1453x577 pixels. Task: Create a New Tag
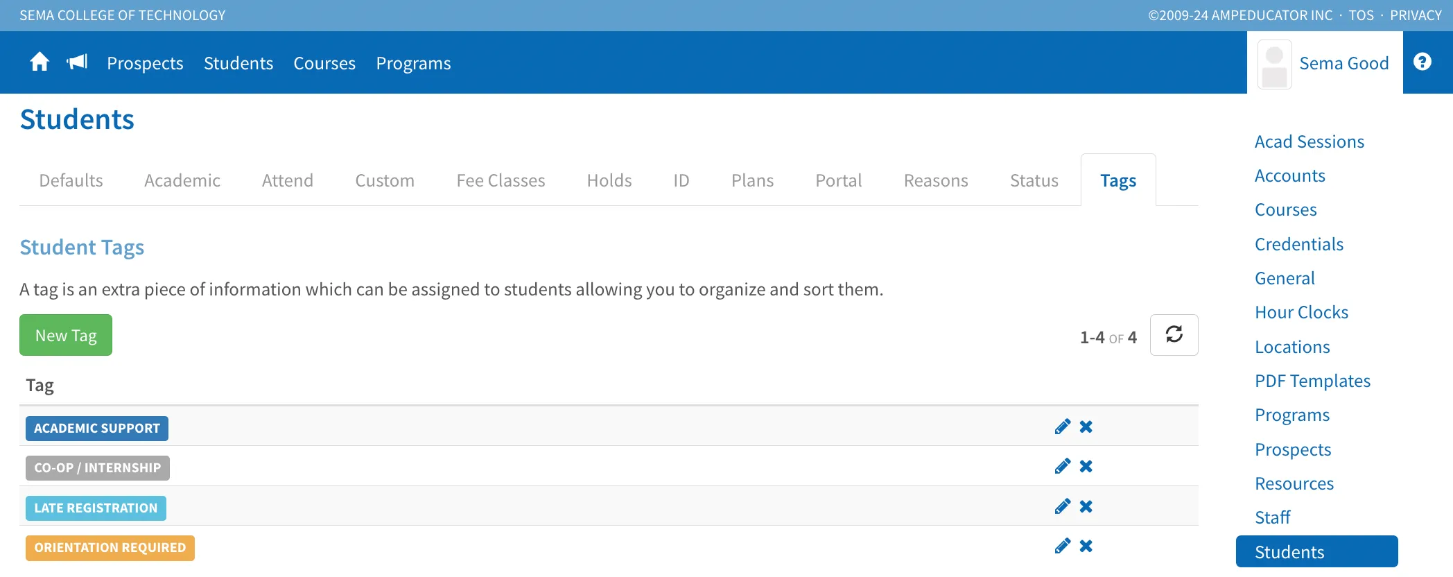pos(66,335)
